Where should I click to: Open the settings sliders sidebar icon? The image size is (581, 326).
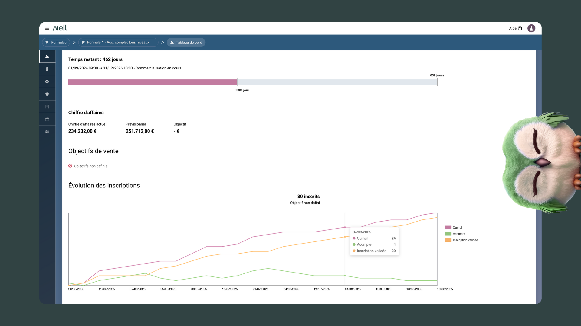point(47,132)
